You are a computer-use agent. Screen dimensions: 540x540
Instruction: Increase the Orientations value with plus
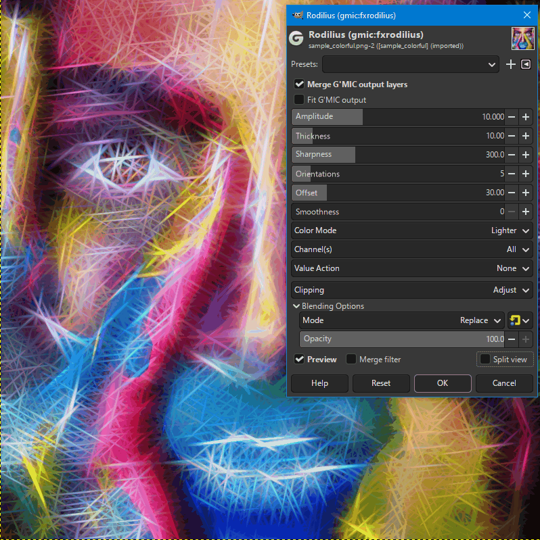(x=526, y=174)
